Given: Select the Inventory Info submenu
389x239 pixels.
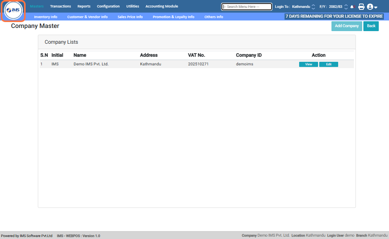Looking at the screenshot, I should click(45, 17).
